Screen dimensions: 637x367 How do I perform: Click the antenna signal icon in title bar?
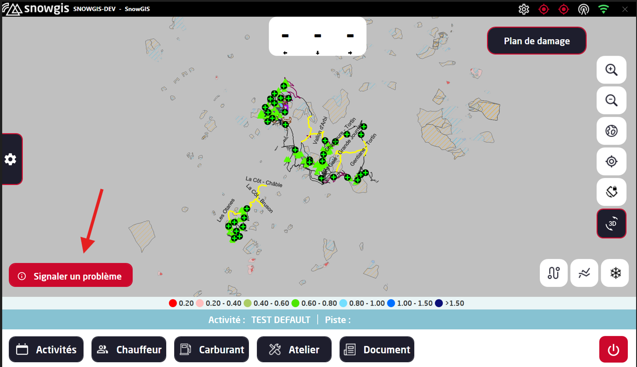tap(583, 9)
